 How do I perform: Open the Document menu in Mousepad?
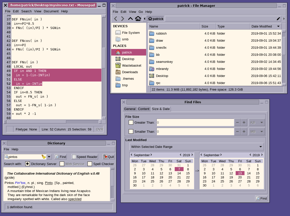[51, 11]
